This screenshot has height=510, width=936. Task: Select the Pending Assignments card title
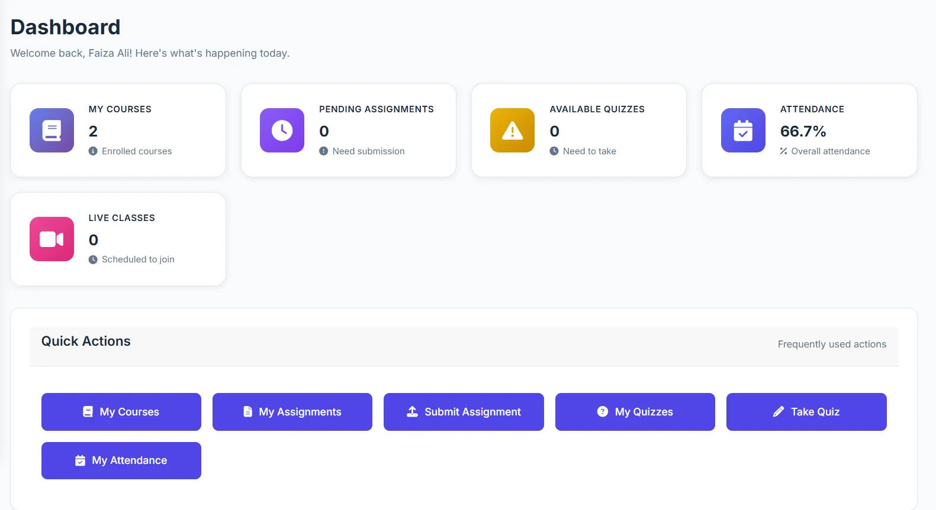(376, 109)
